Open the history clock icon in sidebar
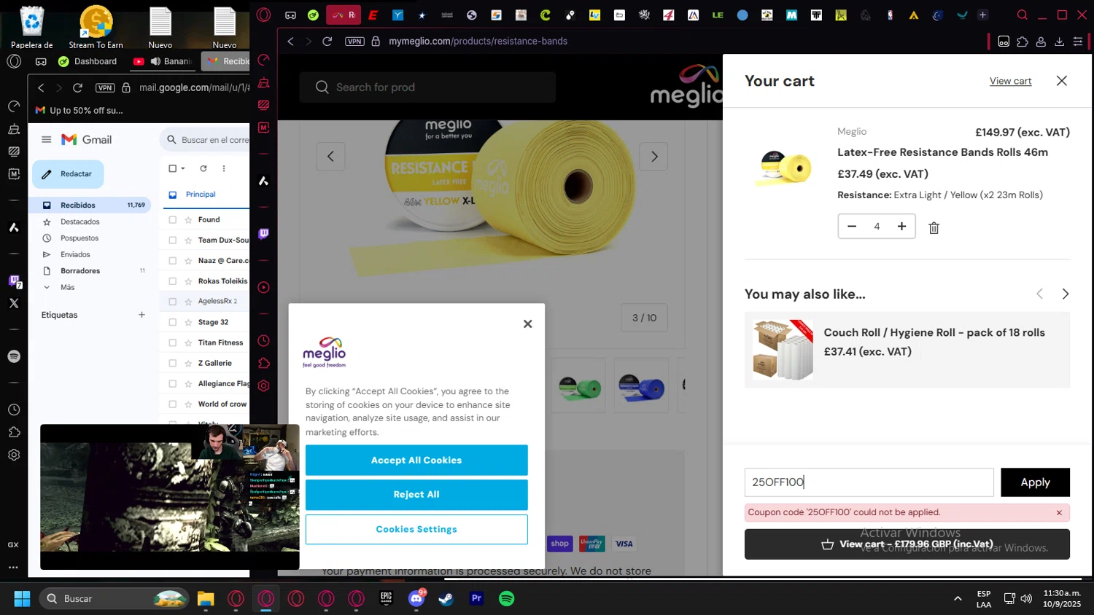This screenshot has height=615, width=1094. tap(263, 341)
